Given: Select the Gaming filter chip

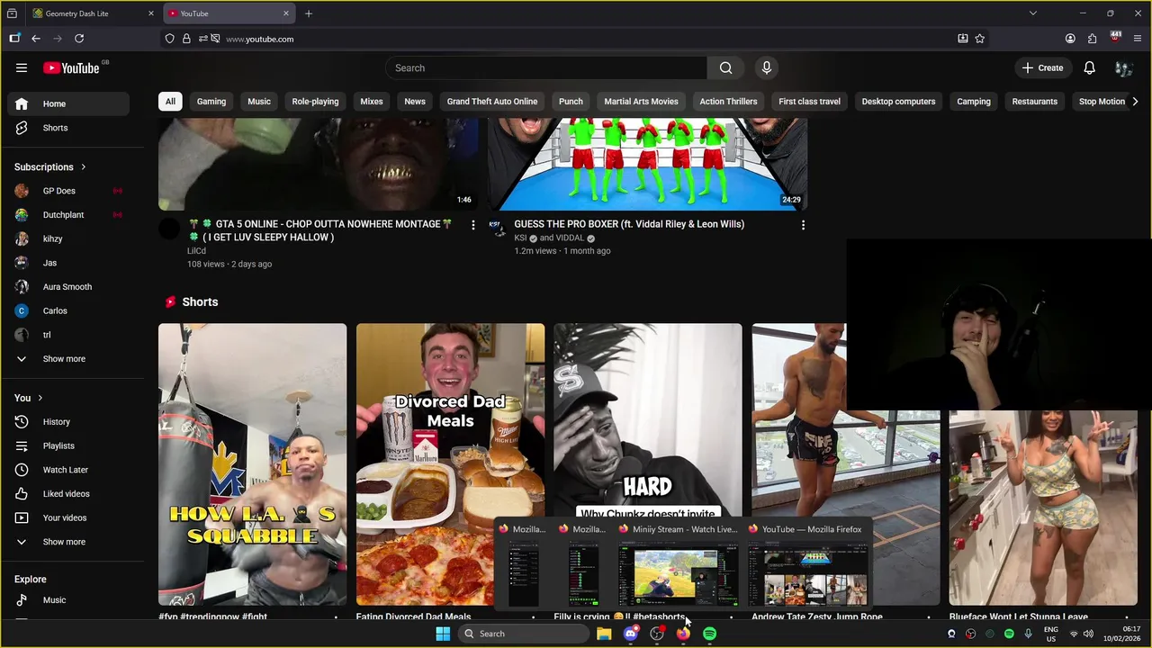Looking at the screenshot, I should [x=211, y=101].
